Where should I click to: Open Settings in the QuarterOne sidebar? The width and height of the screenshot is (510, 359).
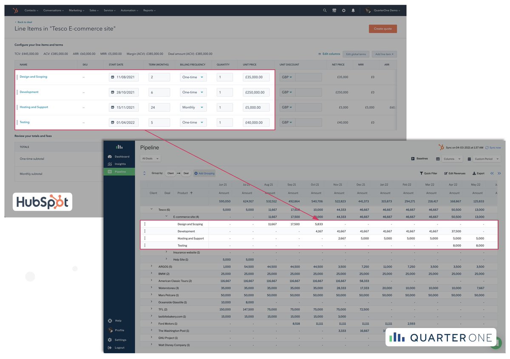[x=117, y=340]
